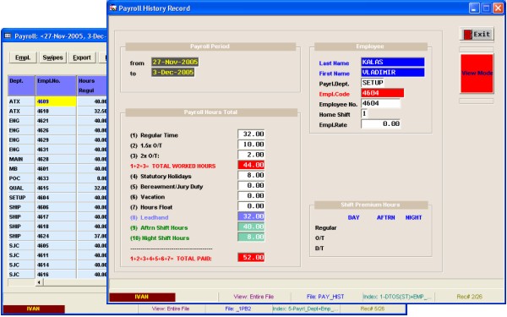Click the red Empl.Code field
507x317 pixels.
pos(382,93)
